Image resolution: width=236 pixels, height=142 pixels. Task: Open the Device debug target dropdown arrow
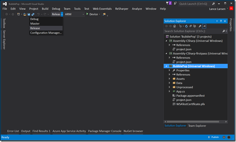pos(100,14)
